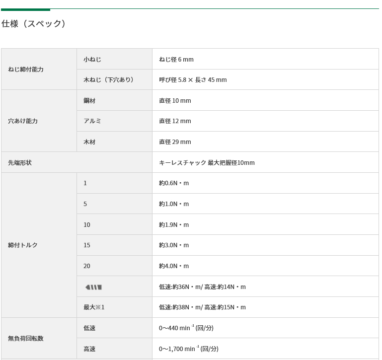Click the 約4.0N・m torque value
Viewport: 382px width, 360px height.
tap(174, 266)
